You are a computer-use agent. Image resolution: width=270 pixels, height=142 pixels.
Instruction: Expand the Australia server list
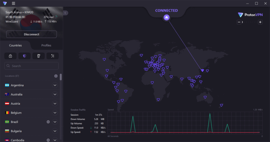55,94
